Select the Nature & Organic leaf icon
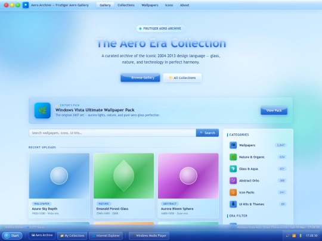This screenshot has width=322, height=241. [x=233, y=157]
